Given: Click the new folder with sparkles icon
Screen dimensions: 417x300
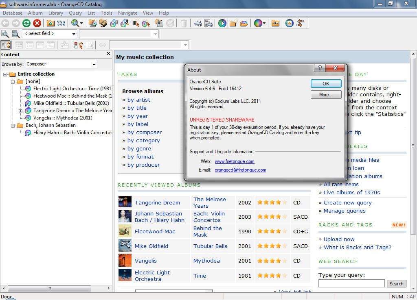Looking at the screenshot, I should tap(233, 23).
